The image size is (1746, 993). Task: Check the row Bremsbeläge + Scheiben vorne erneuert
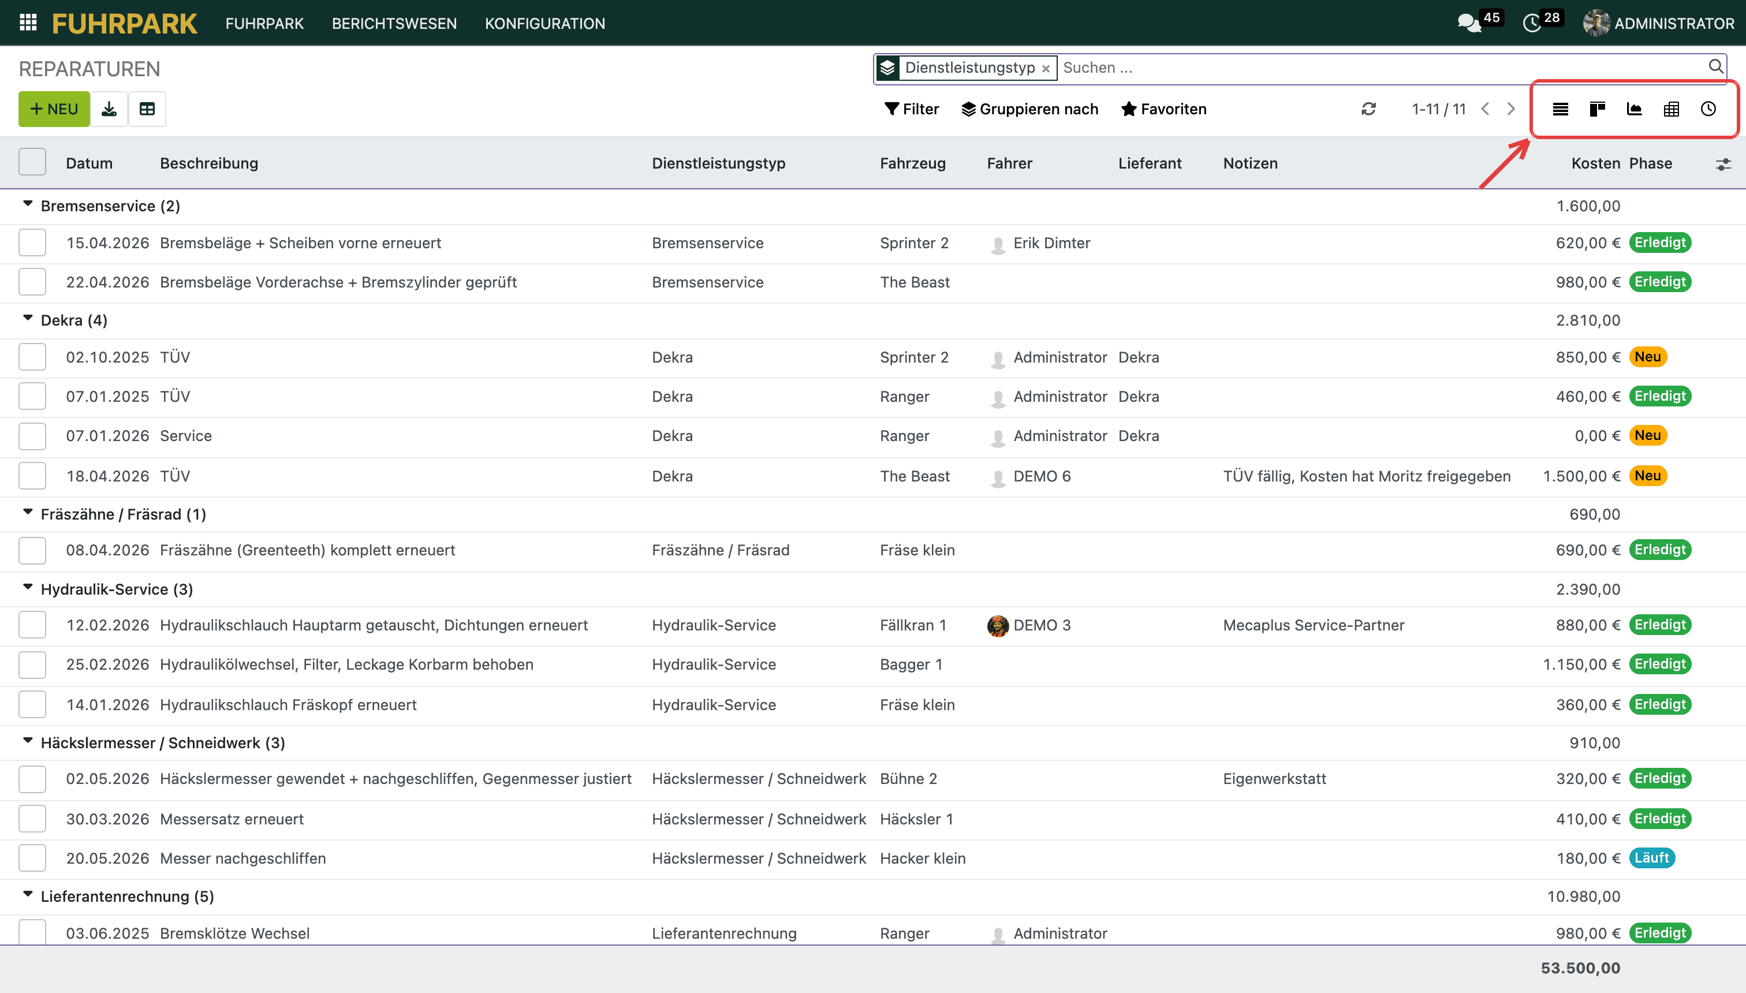32,243
